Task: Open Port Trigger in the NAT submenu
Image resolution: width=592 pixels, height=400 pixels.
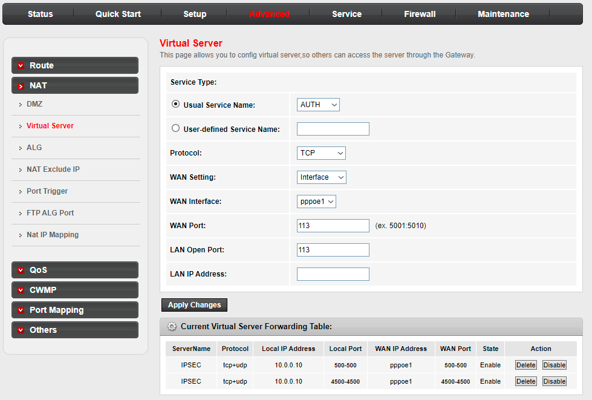Action: tap(47, 191)
